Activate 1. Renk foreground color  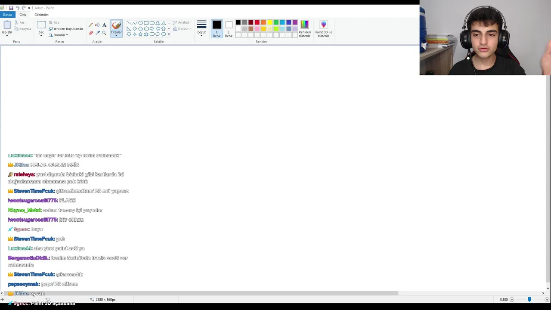(x=217, y=29)
